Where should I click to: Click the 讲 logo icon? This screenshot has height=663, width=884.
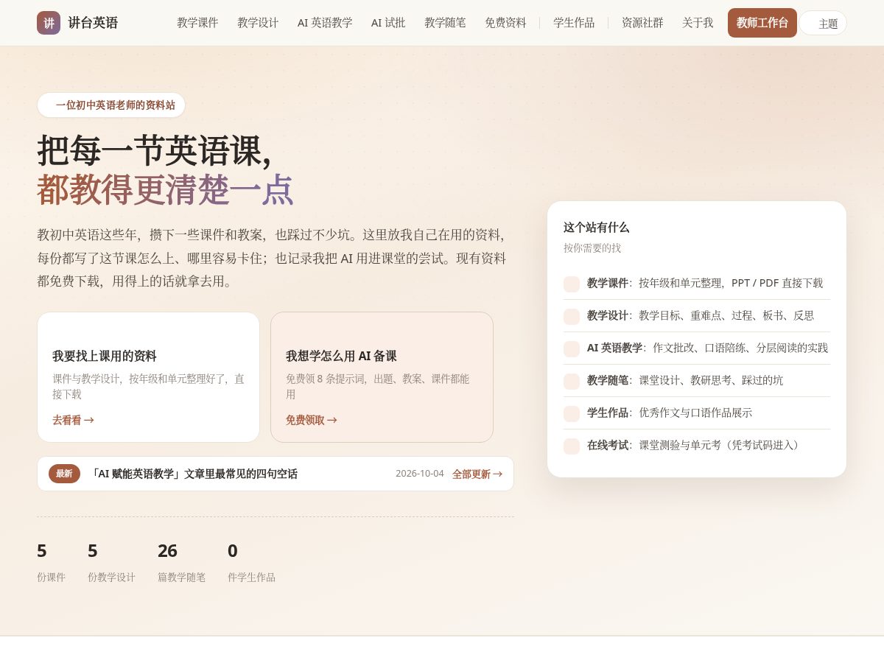[x=49, y=23]
